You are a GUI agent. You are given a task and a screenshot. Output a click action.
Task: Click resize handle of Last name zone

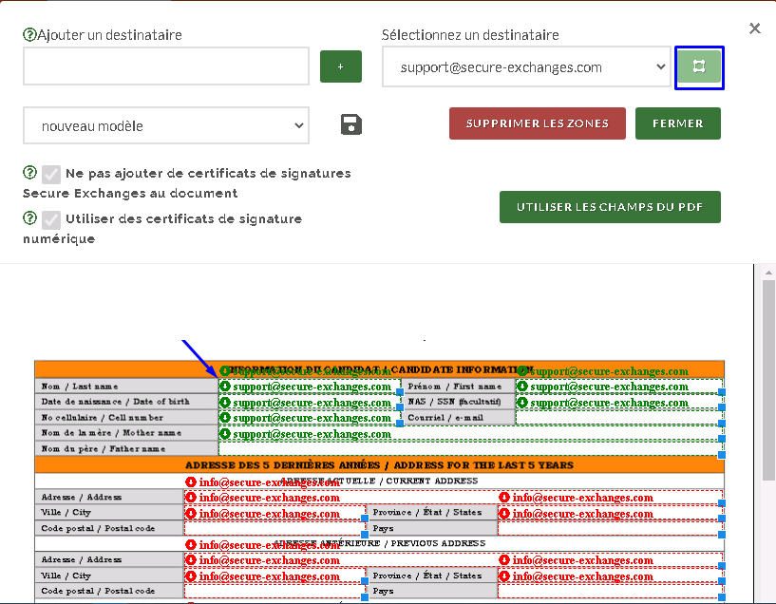tap(400, 392)
